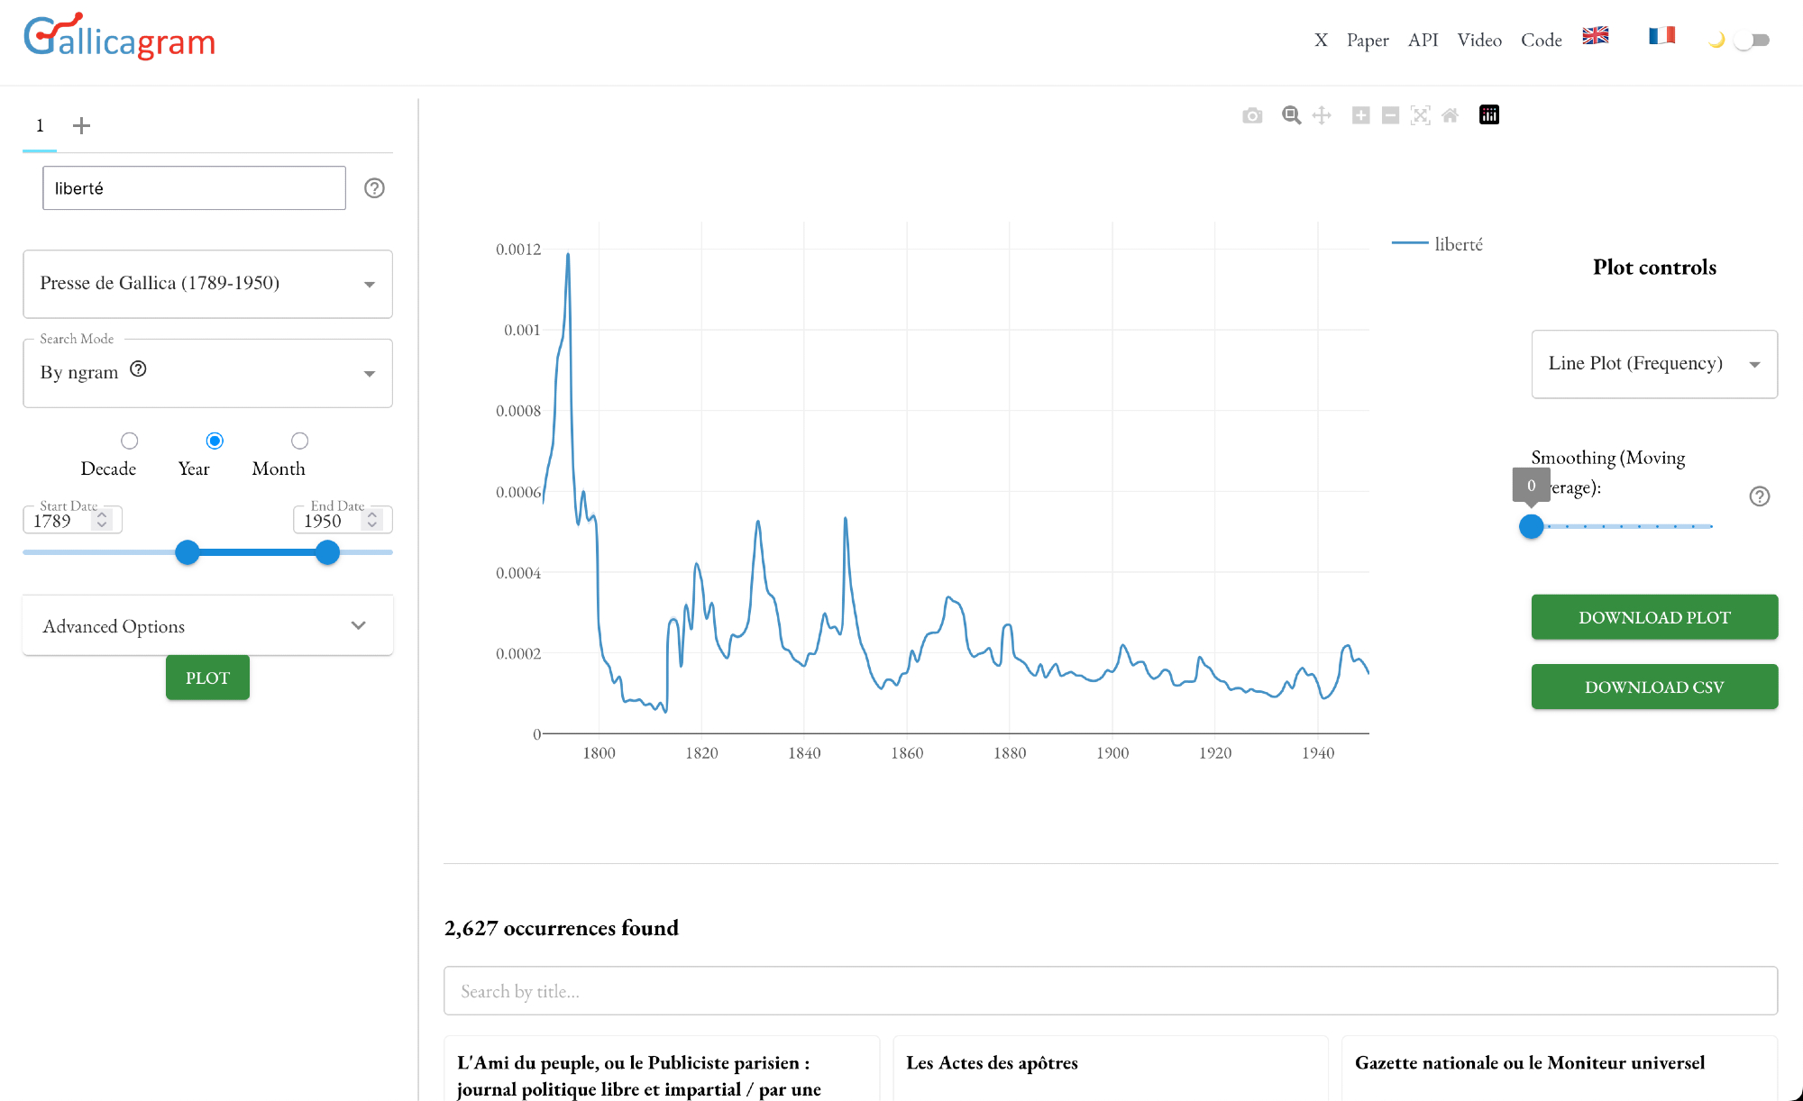Switch language with the UK flag icon

coord(1596,36)
